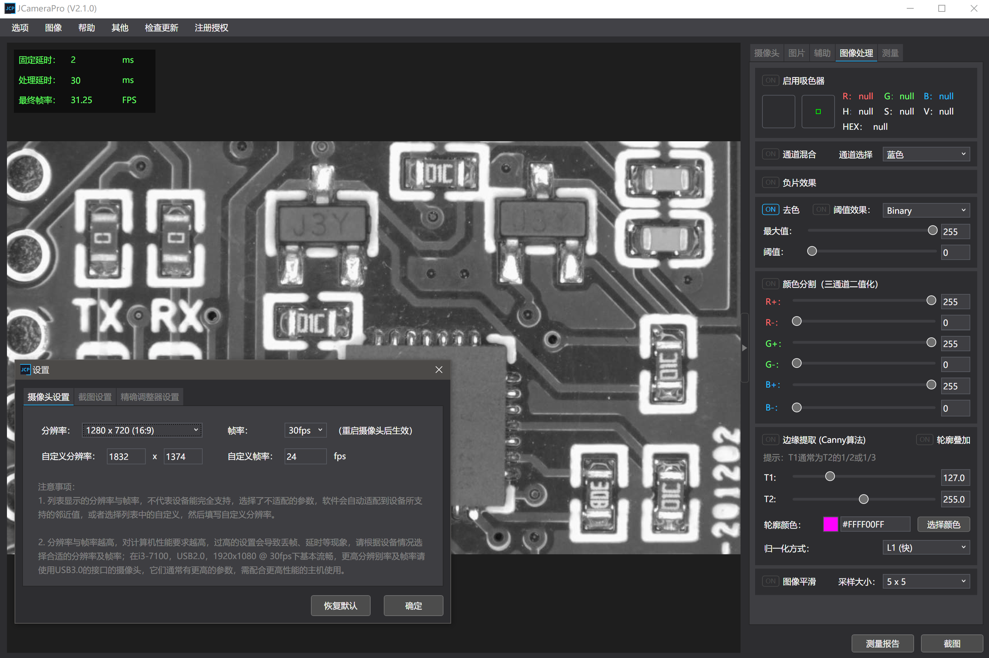This screenshot has height=658, width=989.
Task: Open the 分辨率 resolution dropdown
Action: [142, 430]
